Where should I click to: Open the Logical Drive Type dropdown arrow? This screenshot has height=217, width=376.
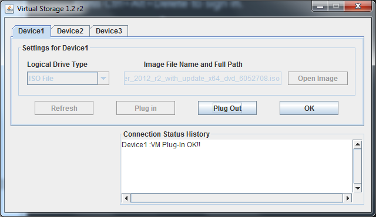pos(103,78)
